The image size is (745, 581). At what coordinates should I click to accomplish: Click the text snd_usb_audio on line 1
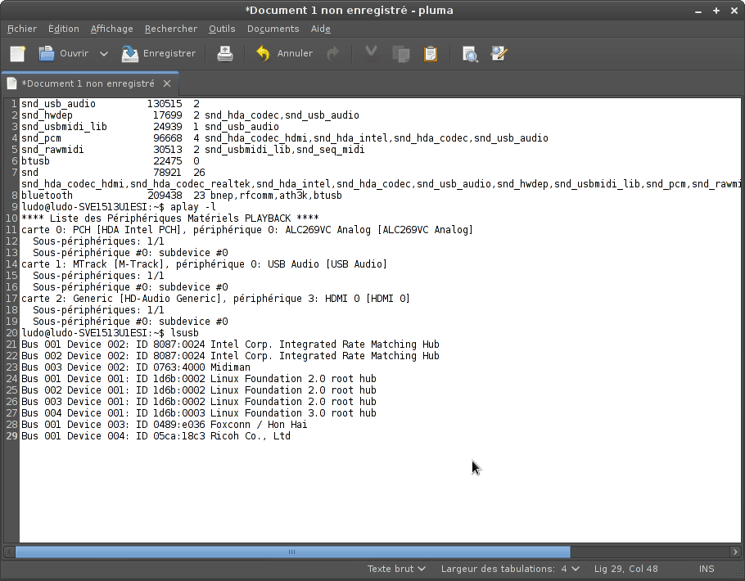coord(58,104)
